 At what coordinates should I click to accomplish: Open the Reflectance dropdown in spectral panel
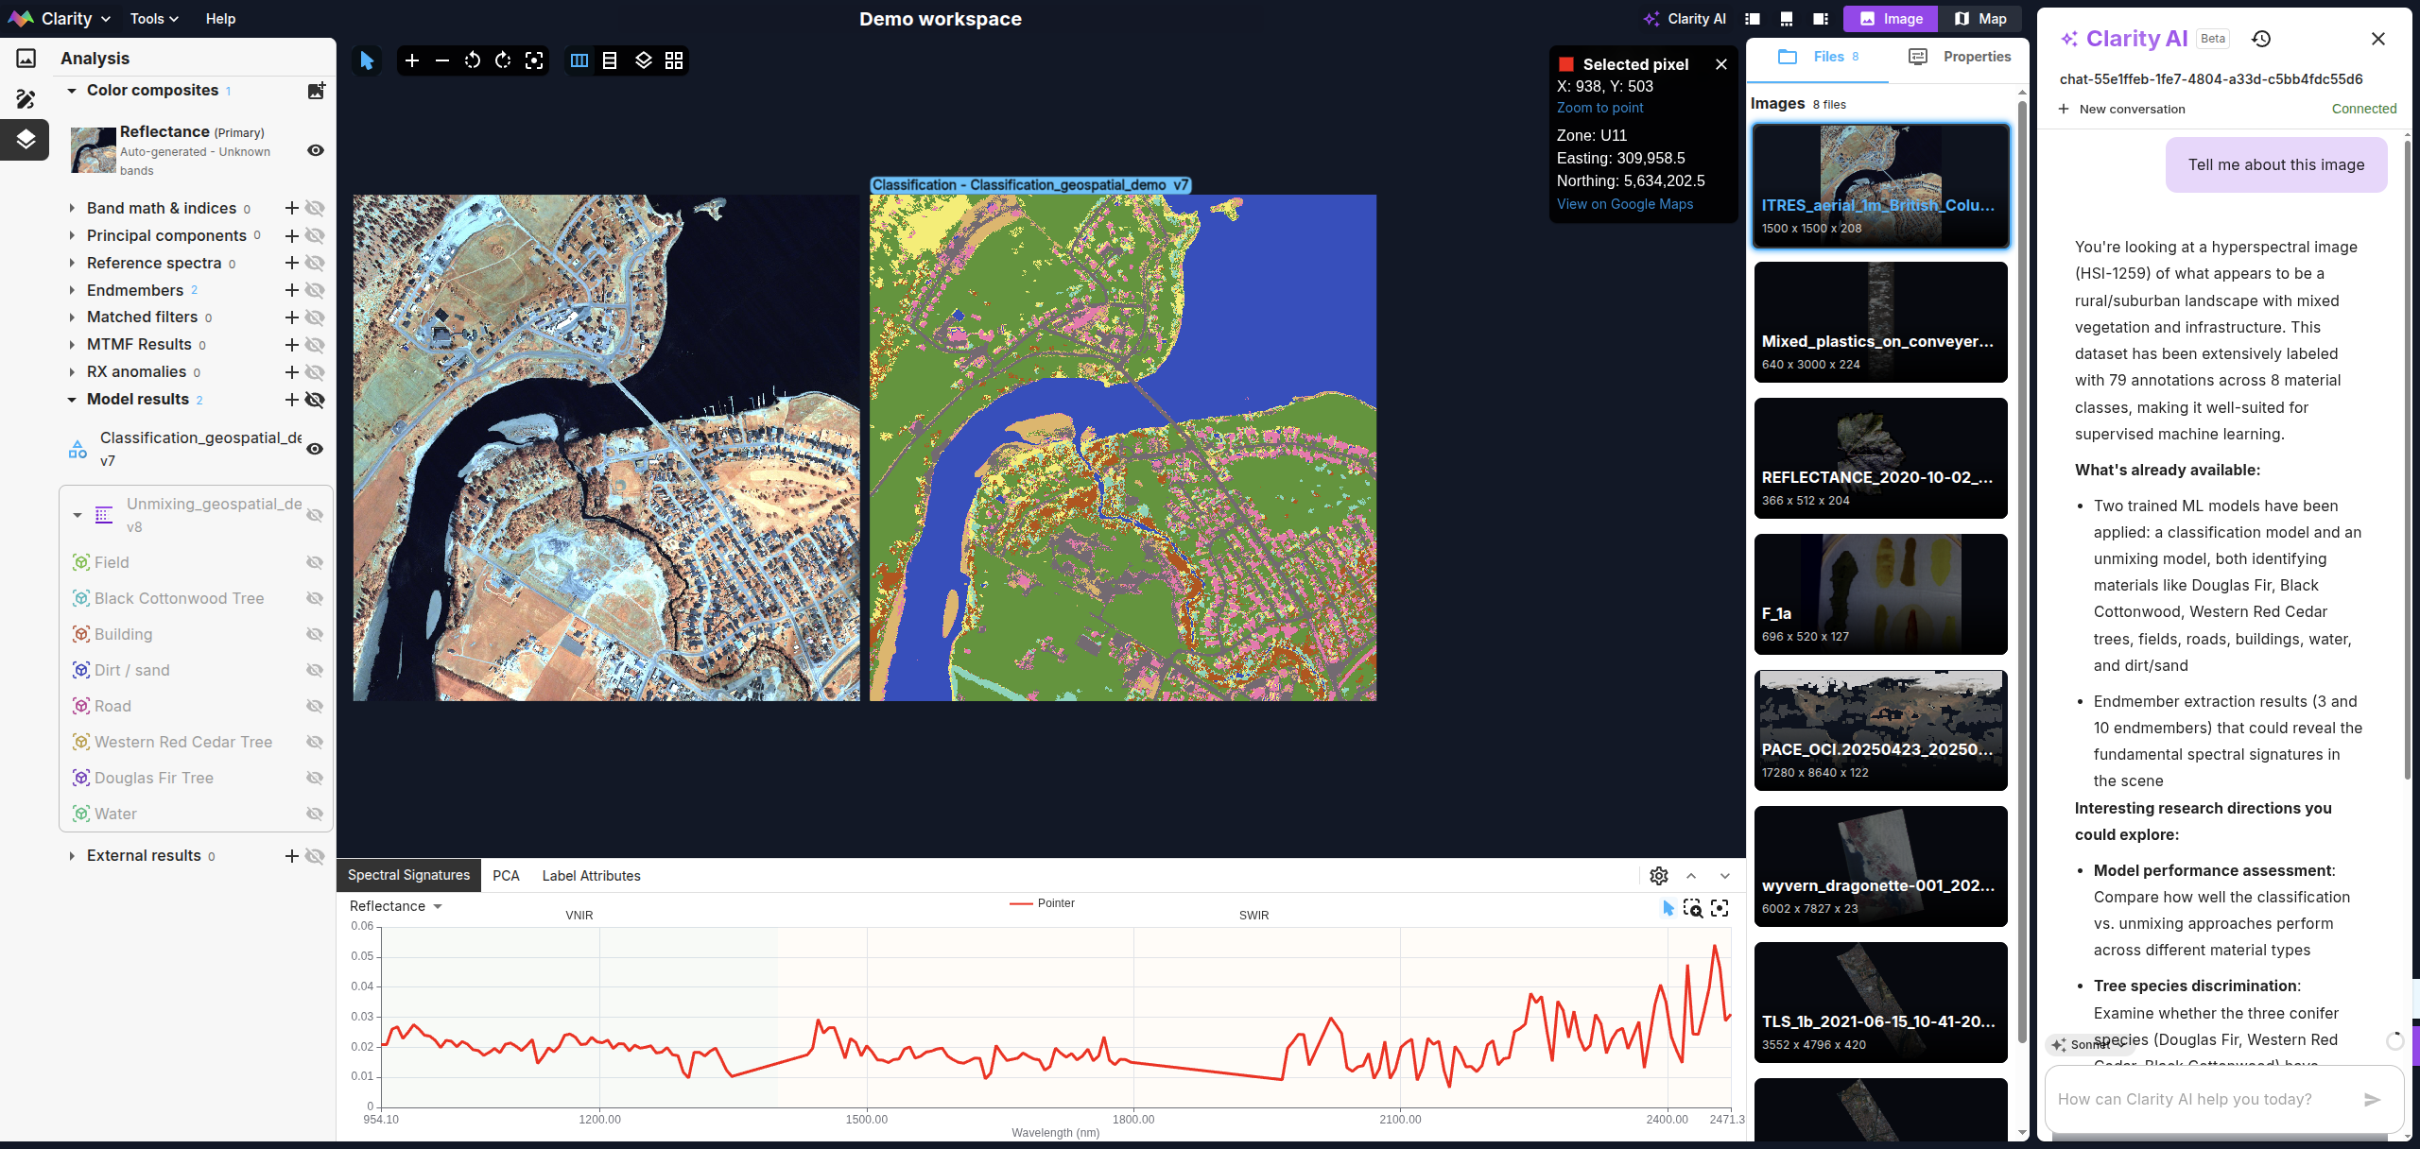point(396,906)
